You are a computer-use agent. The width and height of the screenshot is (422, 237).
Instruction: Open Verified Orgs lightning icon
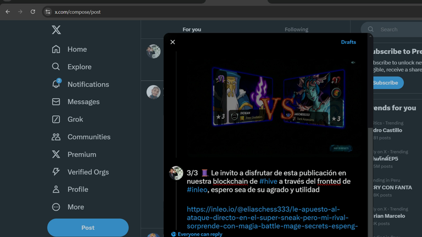(x=80, y=172)
